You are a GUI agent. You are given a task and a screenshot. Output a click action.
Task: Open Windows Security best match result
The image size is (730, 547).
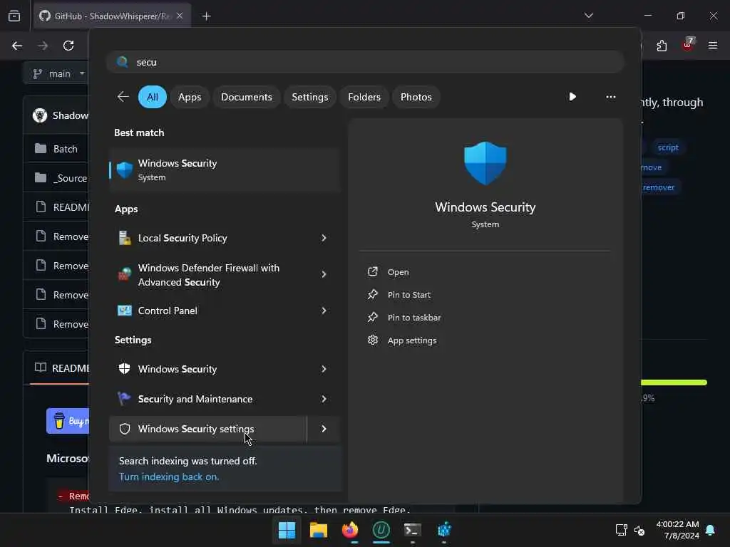225,170
